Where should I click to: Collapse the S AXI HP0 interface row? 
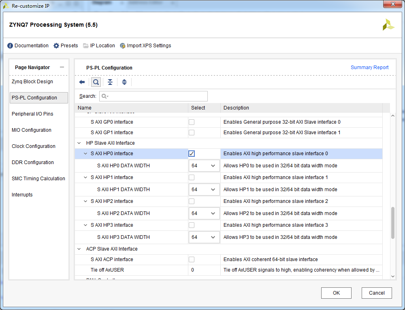click(85, 154)
